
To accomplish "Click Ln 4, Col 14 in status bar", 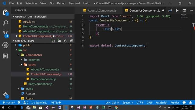I will point(112,103).
